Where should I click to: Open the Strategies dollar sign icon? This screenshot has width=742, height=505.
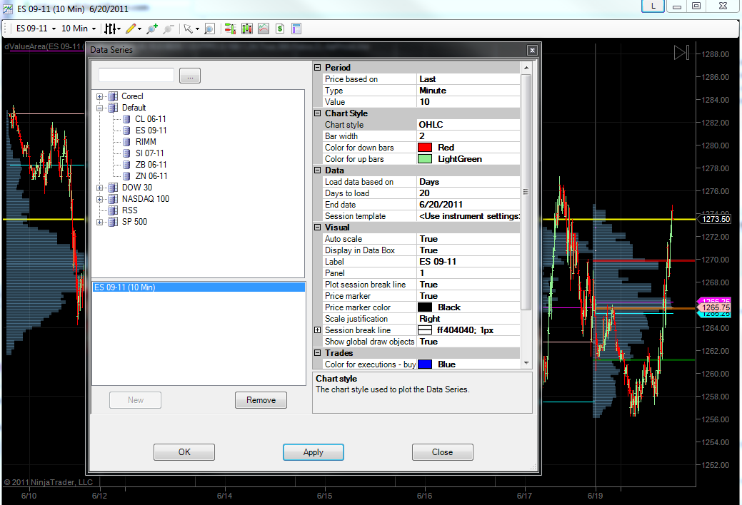[x=280, y=29]
